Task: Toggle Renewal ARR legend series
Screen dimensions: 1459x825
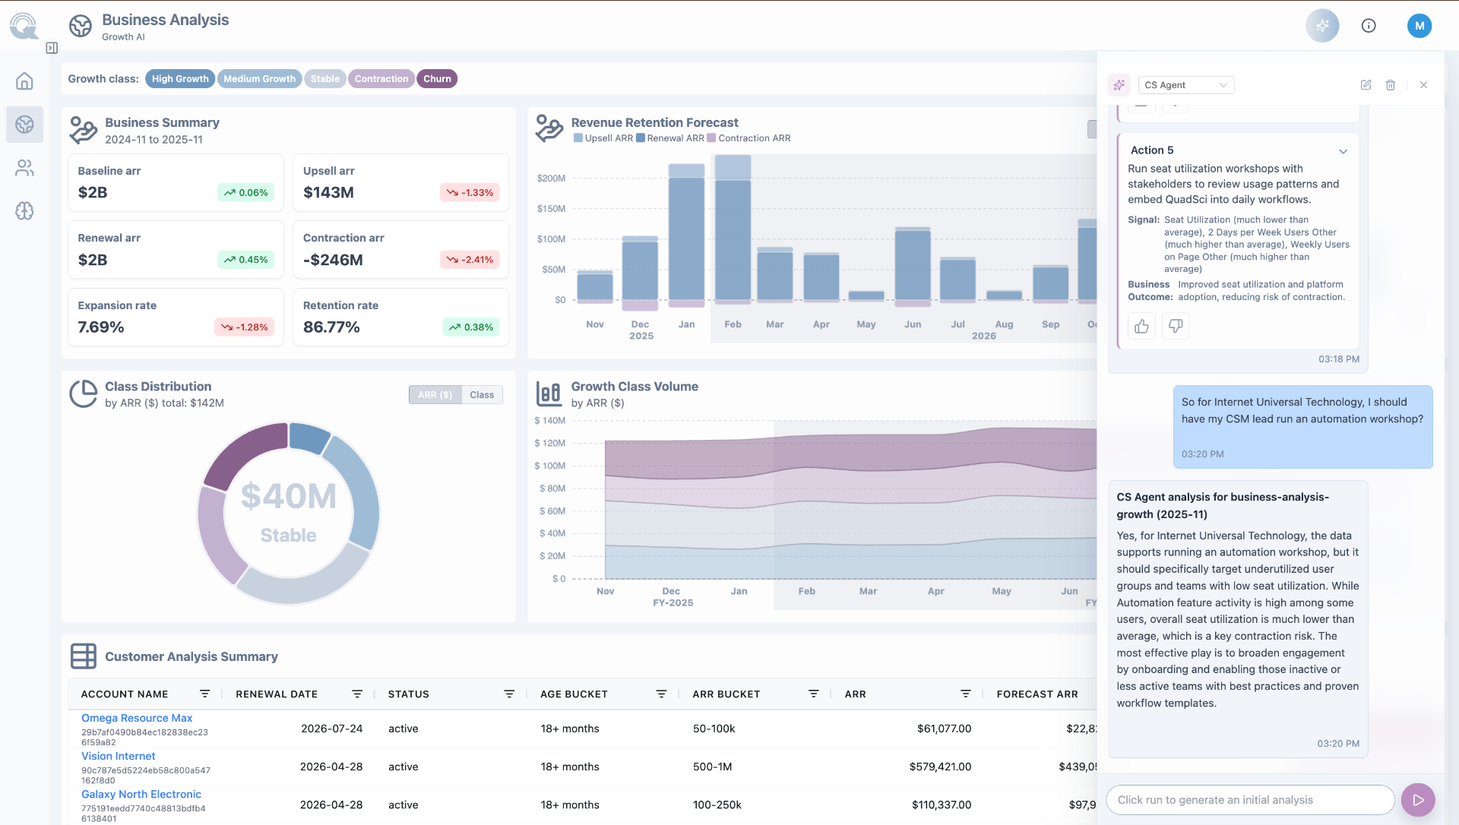Action: point(670,138)
